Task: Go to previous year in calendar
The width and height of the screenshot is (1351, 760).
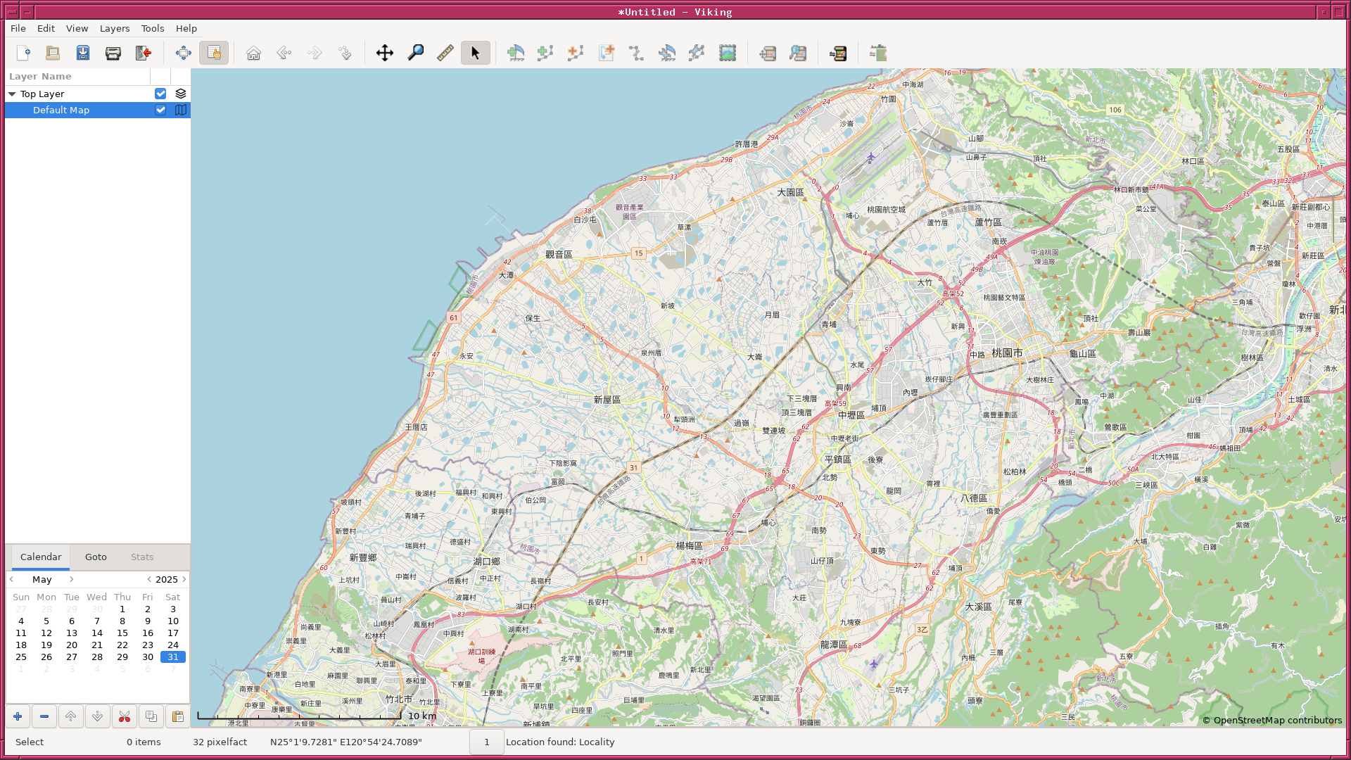Action: tap(149, 579)
